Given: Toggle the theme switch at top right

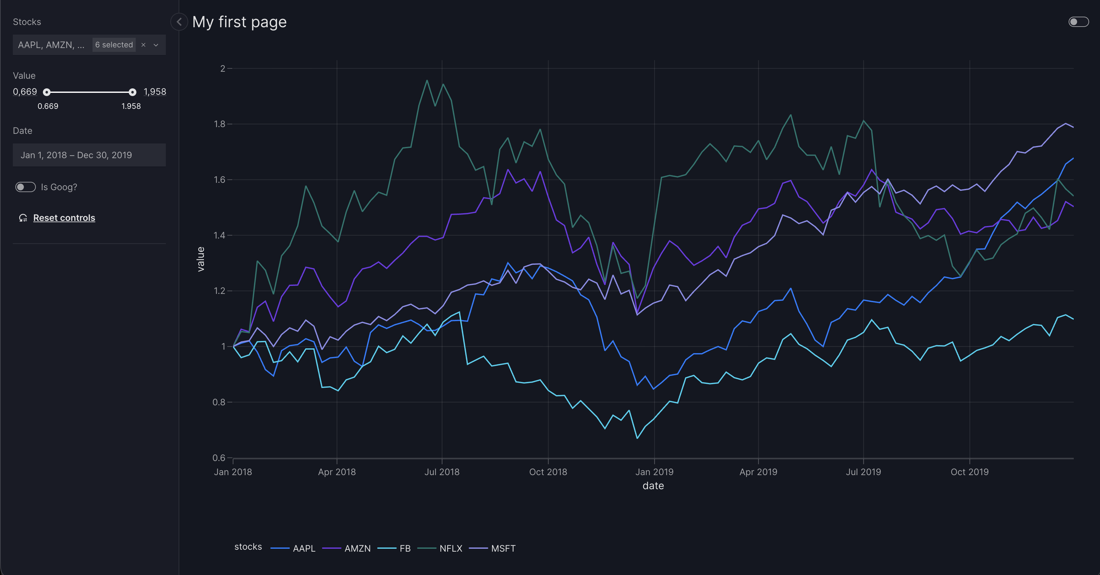Looking at the screenshot, I should (1078, 22).
